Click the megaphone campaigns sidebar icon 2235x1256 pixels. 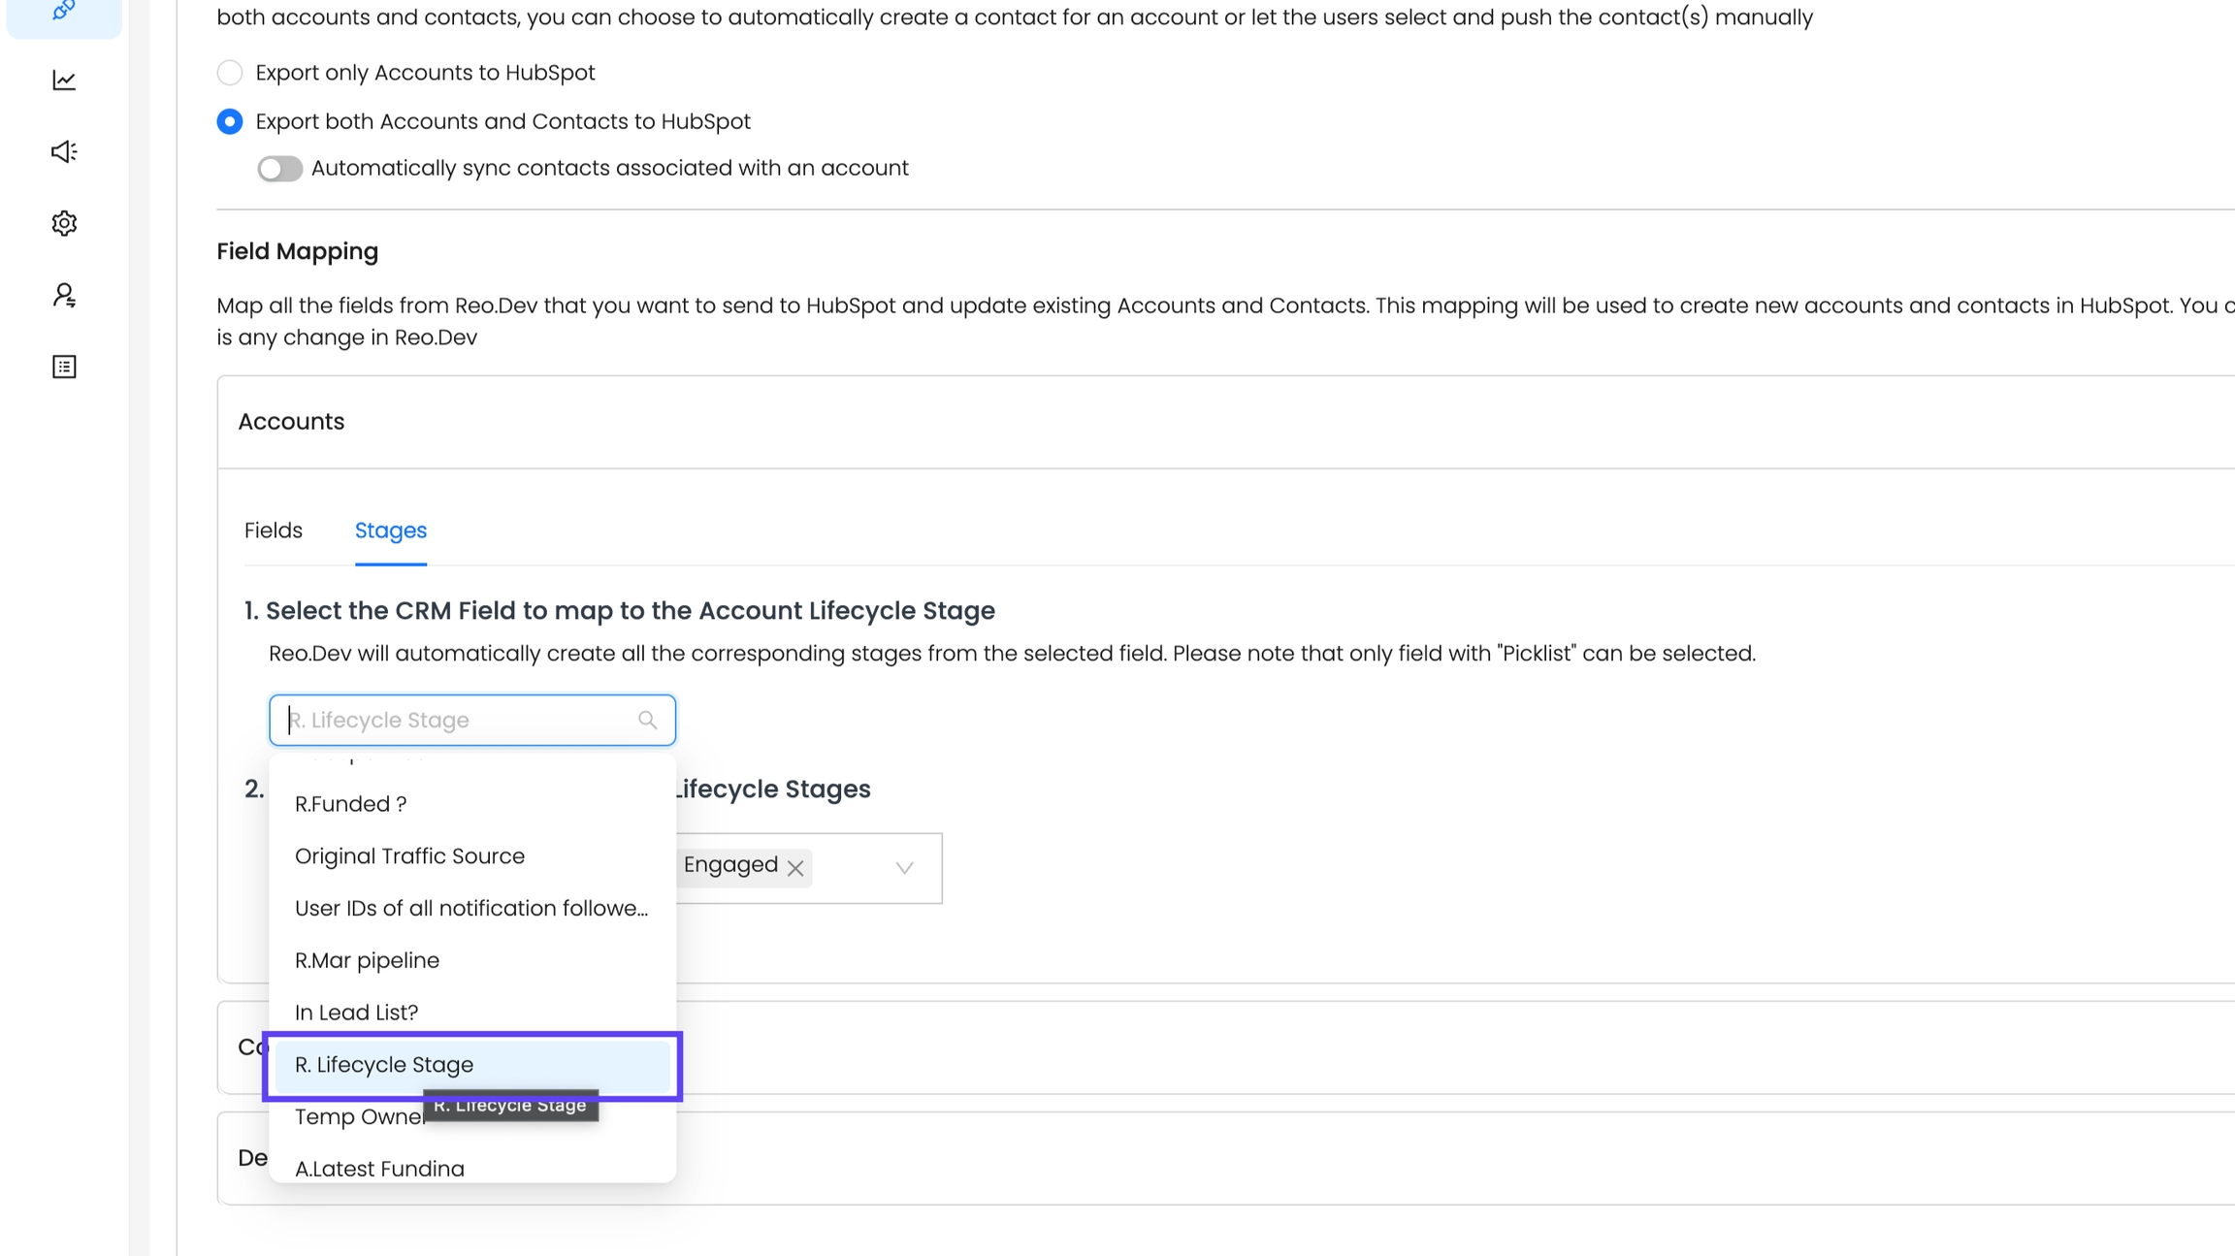[64, 151]
